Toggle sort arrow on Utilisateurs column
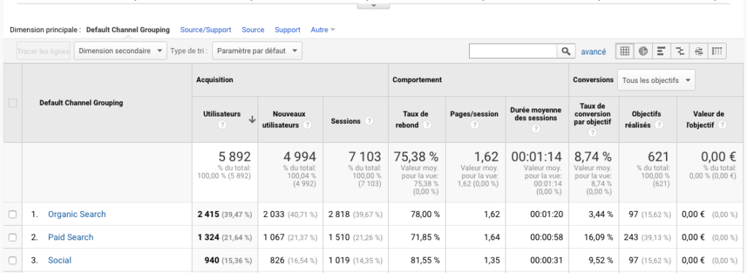 (x=252, y=120)
